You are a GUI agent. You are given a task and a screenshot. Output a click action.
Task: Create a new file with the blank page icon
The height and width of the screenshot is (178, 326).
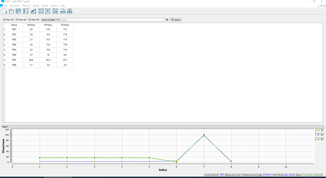coord(5,11)
